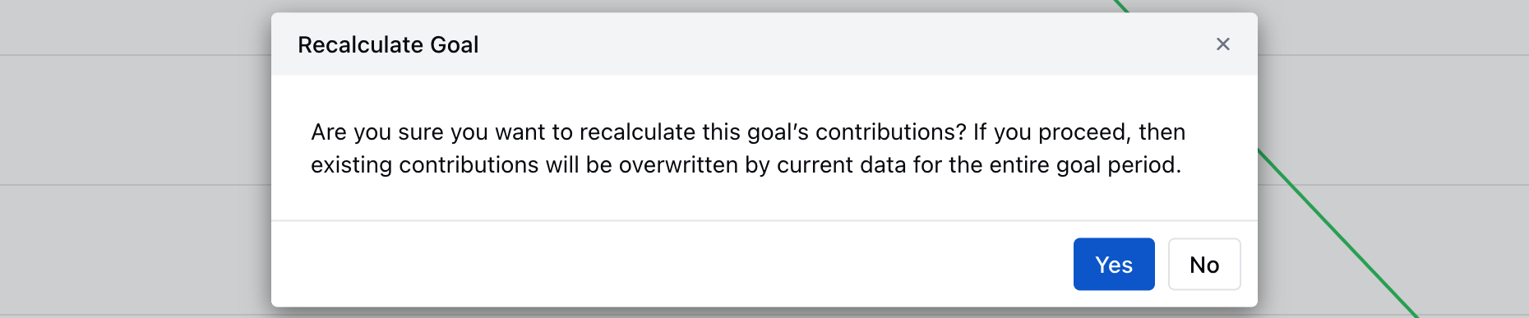
Task: Click the divider line above the Yes/No buttons
Action: click(764, 220)
